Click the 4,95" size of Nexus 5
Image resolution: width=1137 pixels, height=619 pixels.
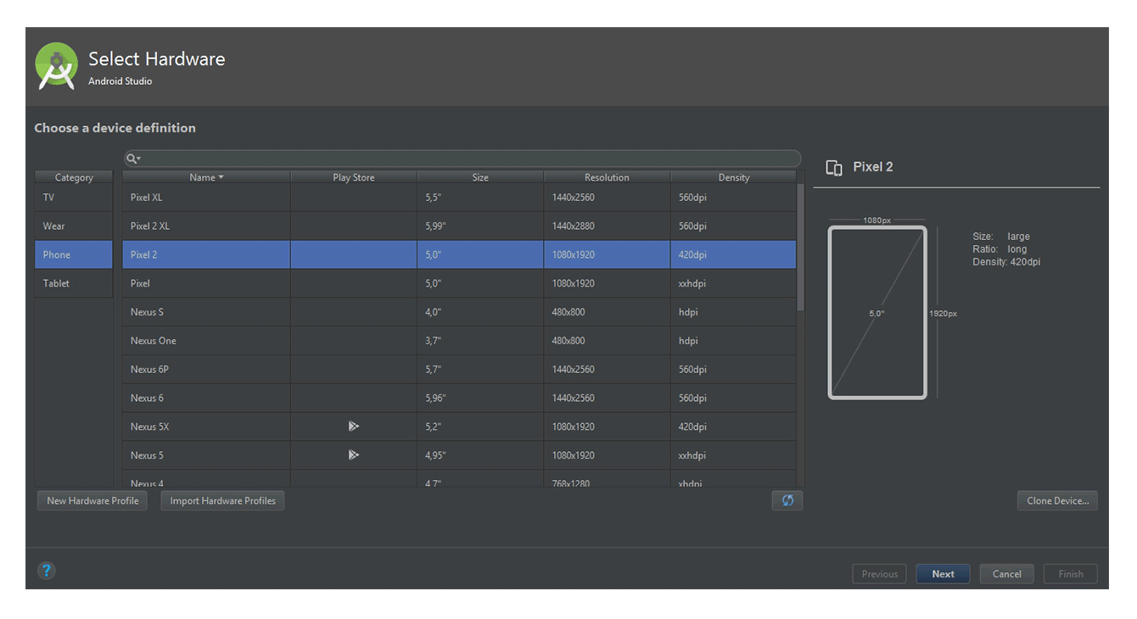[x=480, y=455]
